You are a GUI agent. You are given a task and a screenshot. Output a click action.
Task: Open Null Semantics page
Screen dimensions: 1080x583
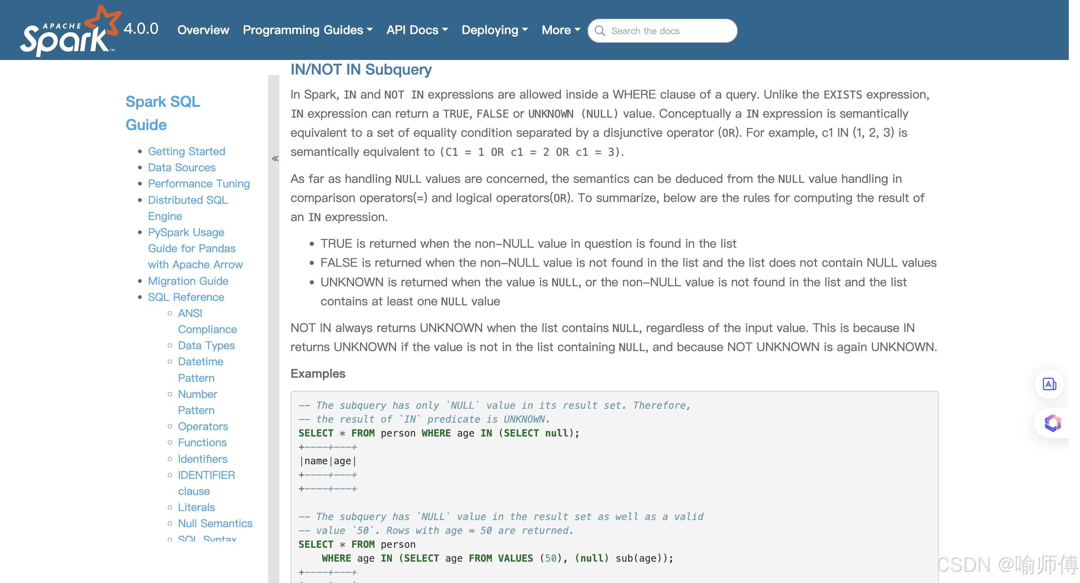pyautogui.click(x=215, y=523)
